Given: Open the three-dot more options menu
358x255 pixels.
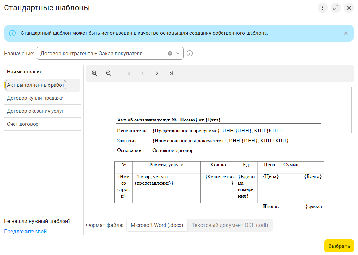Looking at the screenshot, I should 322,8.
